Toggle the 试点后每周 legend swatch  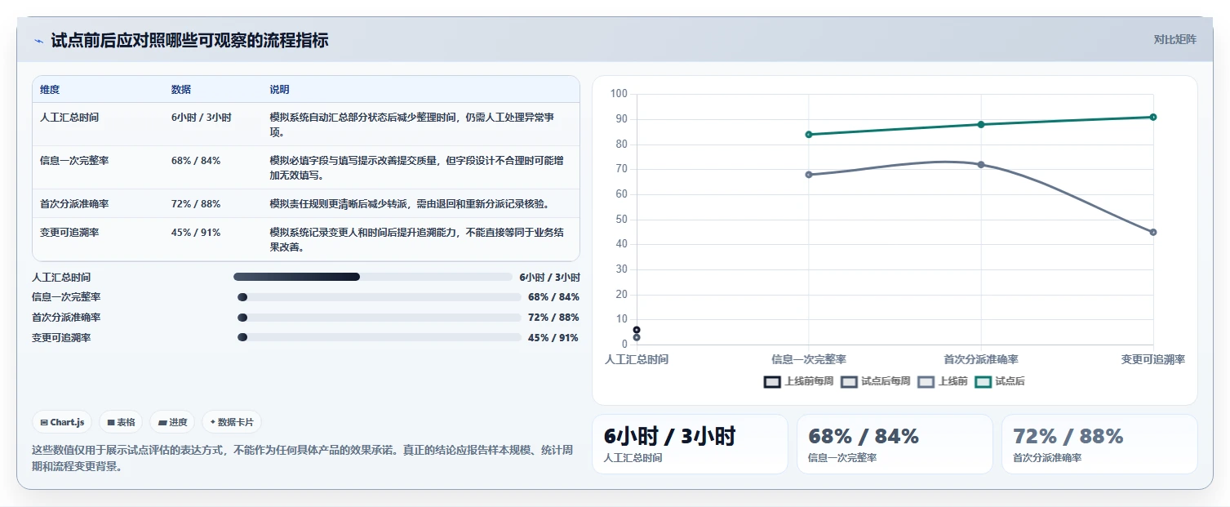(849, 381)
